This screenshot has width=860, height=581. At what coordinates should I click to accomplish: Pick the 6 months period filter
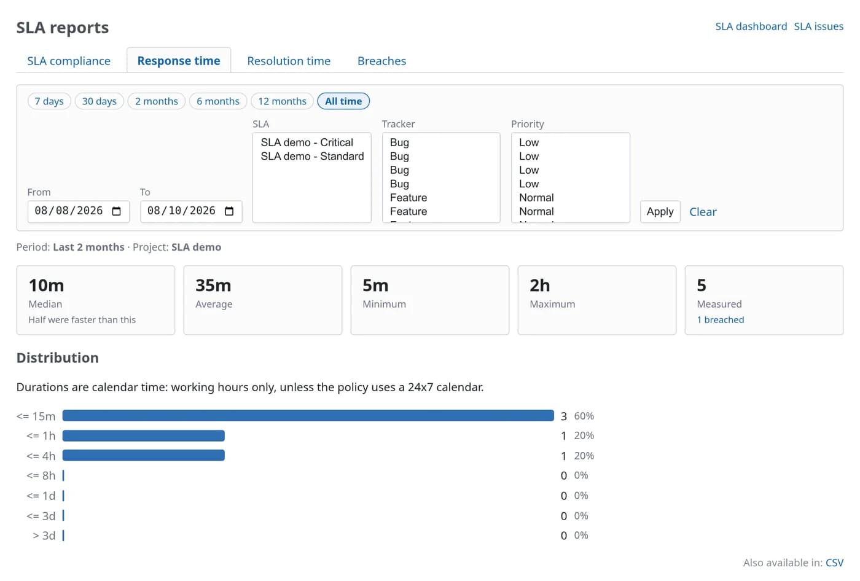pyautogui.click(x=218, y=101)
